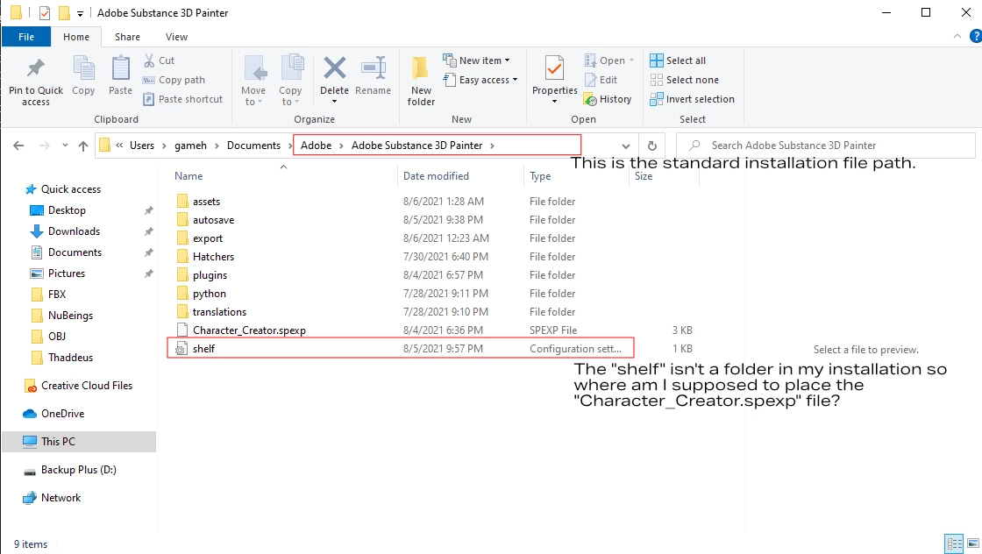This screenshot has height=554, width=982.
Task: Click Select all
Action: pos(678,60)
